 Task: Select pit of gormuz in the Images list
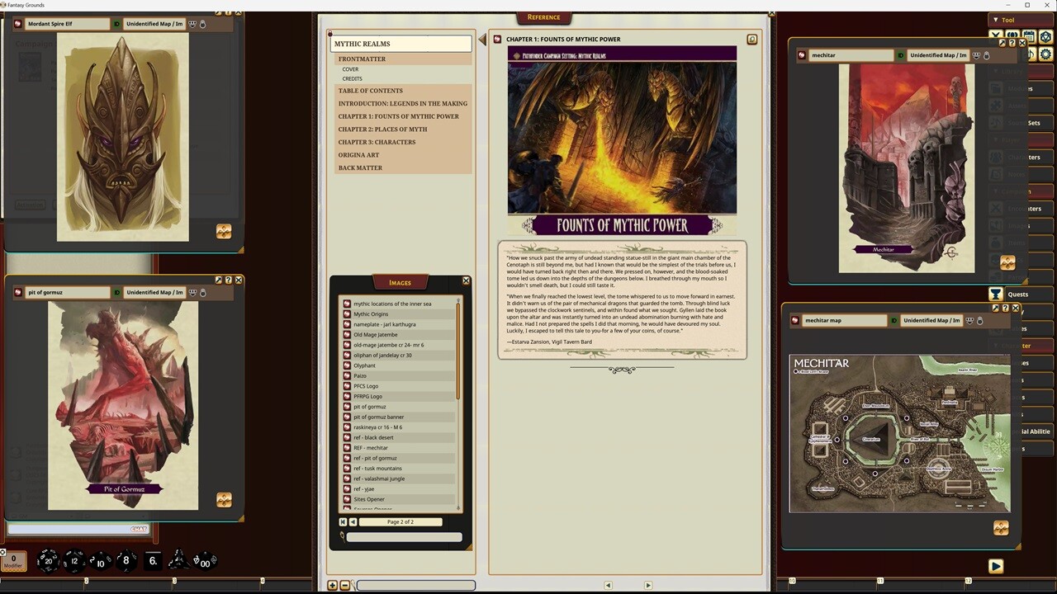(370, 406)
